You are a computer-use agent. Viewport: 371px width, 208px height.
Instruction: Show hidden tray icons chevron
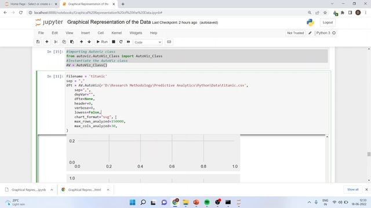click(x=309, y=202)
